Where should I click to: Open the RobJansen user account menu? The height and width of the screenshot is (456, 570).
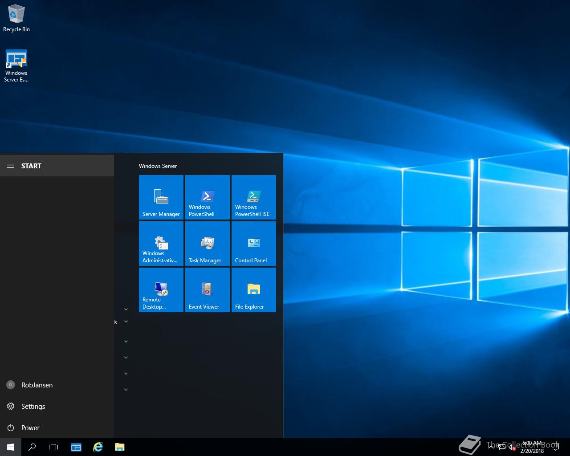(x=57, y=385)
